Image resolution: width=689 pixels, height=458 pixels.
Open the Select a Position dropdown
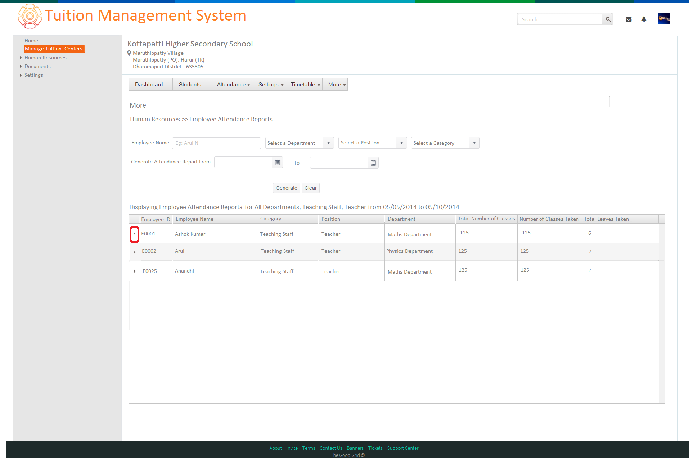tap(373, 143)
